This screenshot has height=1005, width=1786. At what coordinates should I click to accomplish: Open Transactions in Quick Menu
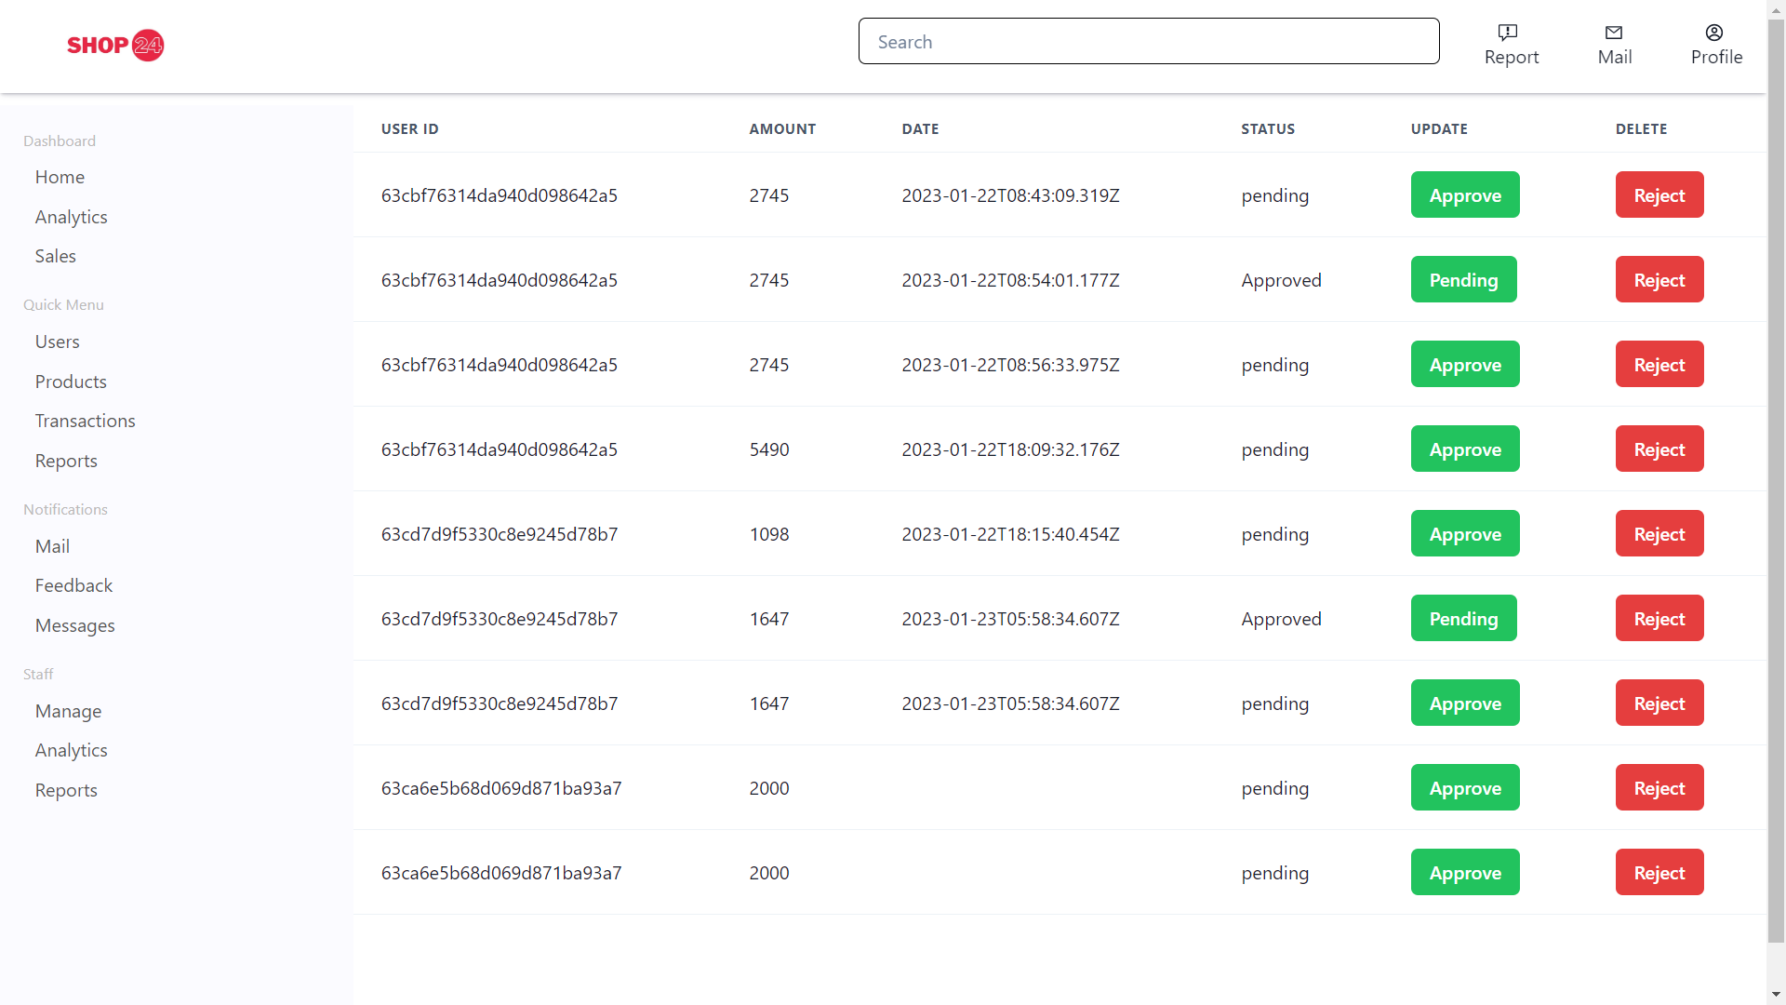[x=86, y=421]
